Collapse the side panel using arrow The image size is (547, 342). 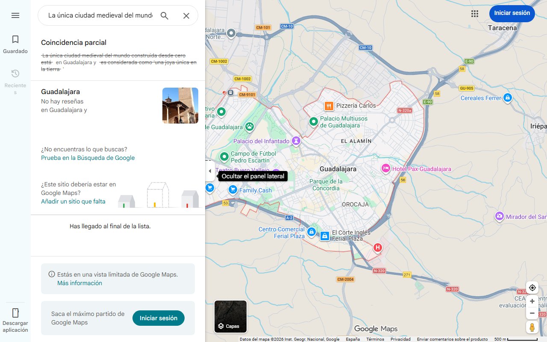pyautogui.click(x=209, y=171)
